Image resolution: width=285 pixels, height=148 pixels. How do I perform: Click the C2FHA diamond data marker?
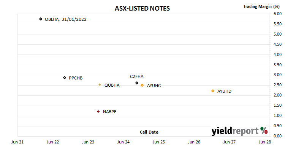tap(137, 83)
